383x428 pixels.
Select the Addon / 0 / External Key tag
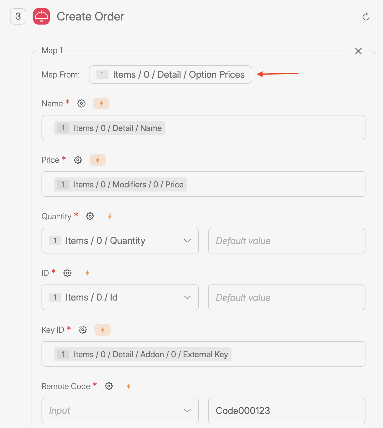[143, 354]
